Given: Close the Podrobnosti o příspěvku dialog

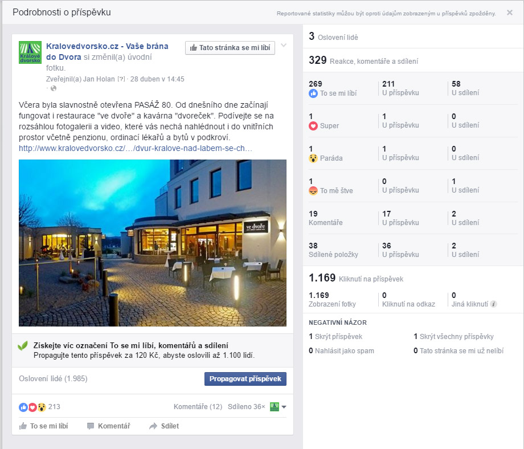Looking at the screenshot, I should 510,13.
